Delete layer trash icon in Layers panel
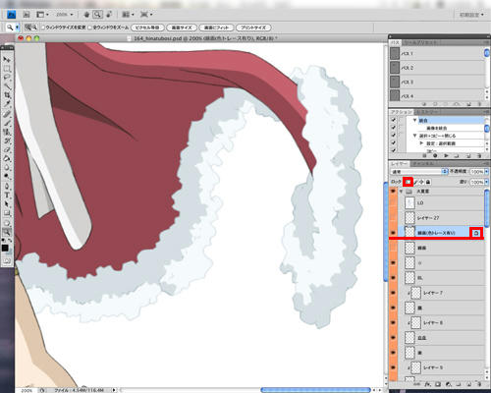491x393 pixels. click(x=478, y=384)
